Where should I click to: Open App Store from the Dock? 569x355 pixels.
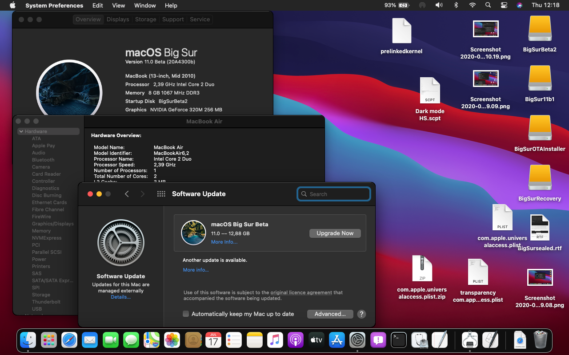pos(337,340)
